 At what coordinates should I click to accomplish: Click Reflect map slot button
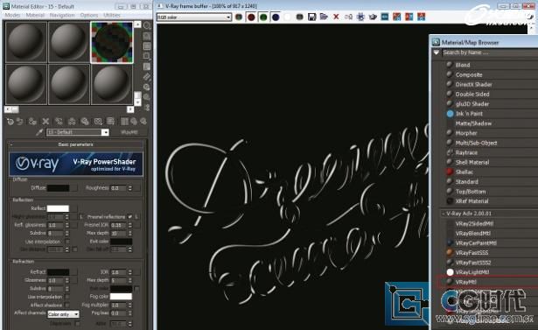click(74, 208)
